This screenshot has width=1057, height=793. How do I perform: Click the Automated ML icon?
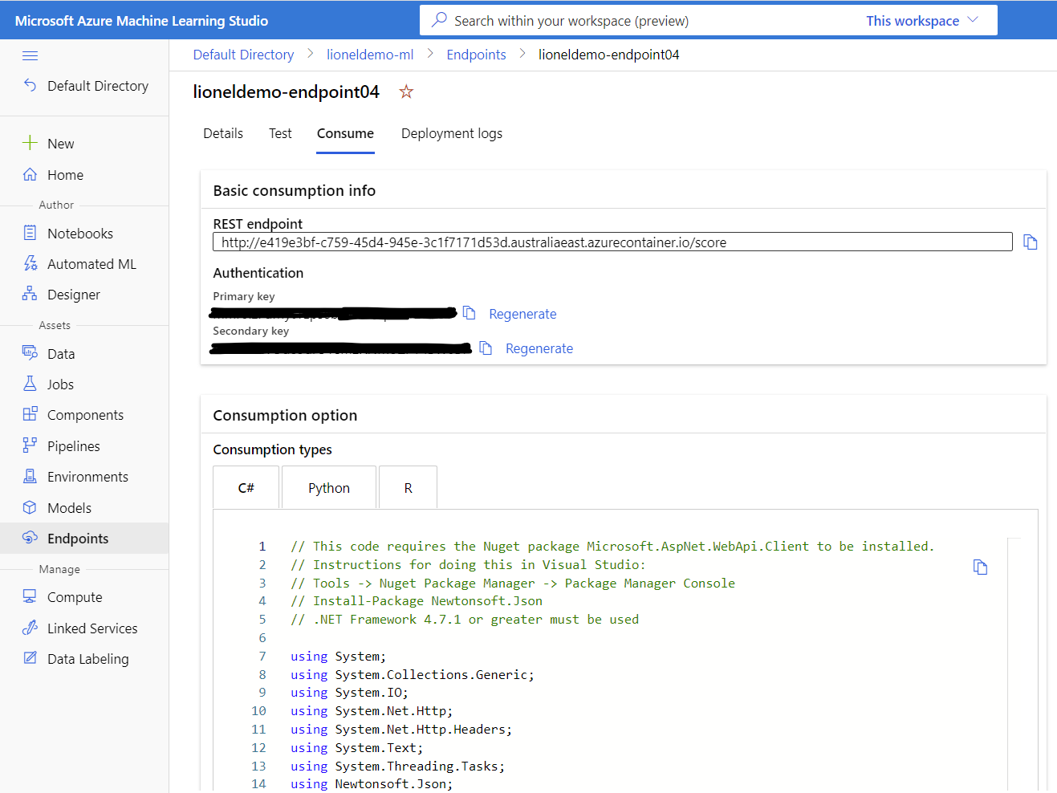(30, 263)
